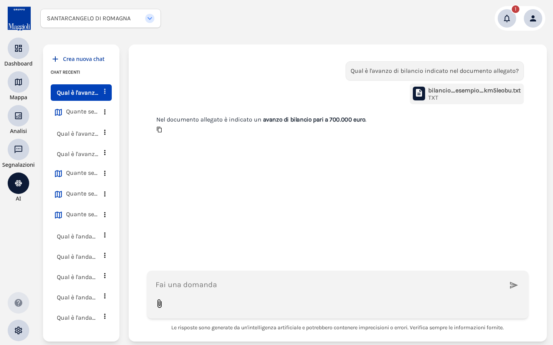Open settings via the gear icon
The width and height of the screenshot is (553, 345).
[x=18, y=330]
